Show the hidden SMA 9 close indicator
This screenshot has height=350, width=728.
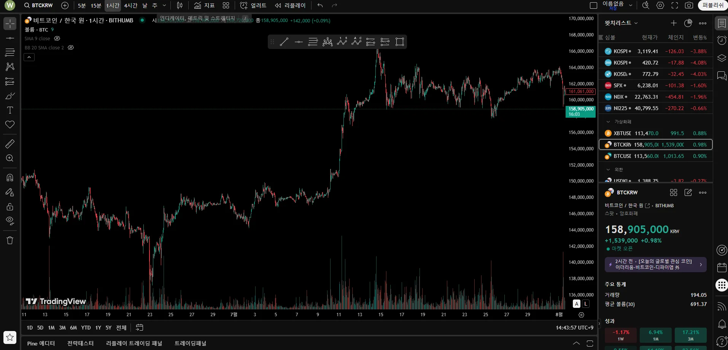pos(57,39)
